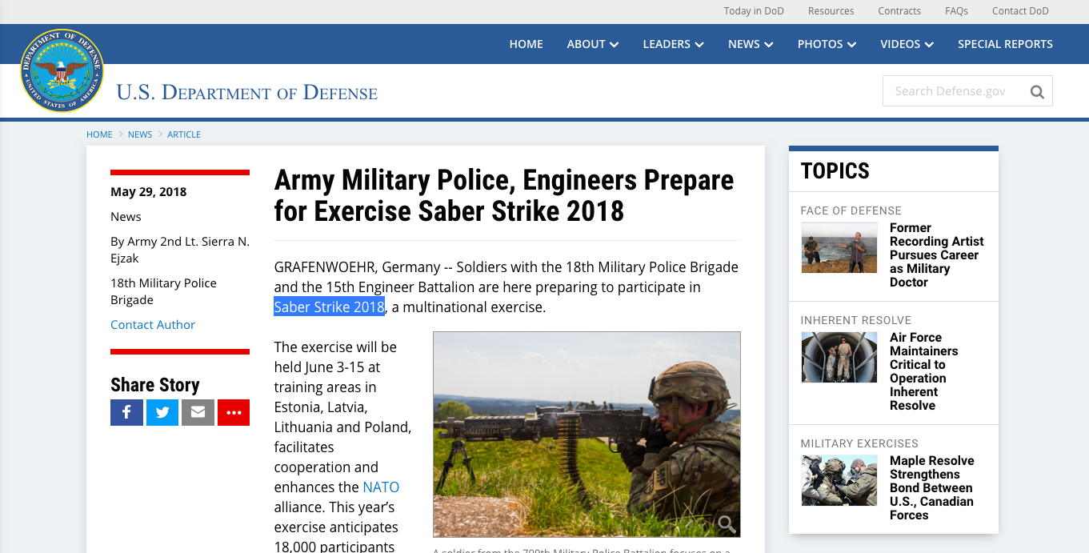The width and height of the screenshot is (1089, 553).
Task: Expand the About dropdown menu
Action: click(x=592, y=44)
